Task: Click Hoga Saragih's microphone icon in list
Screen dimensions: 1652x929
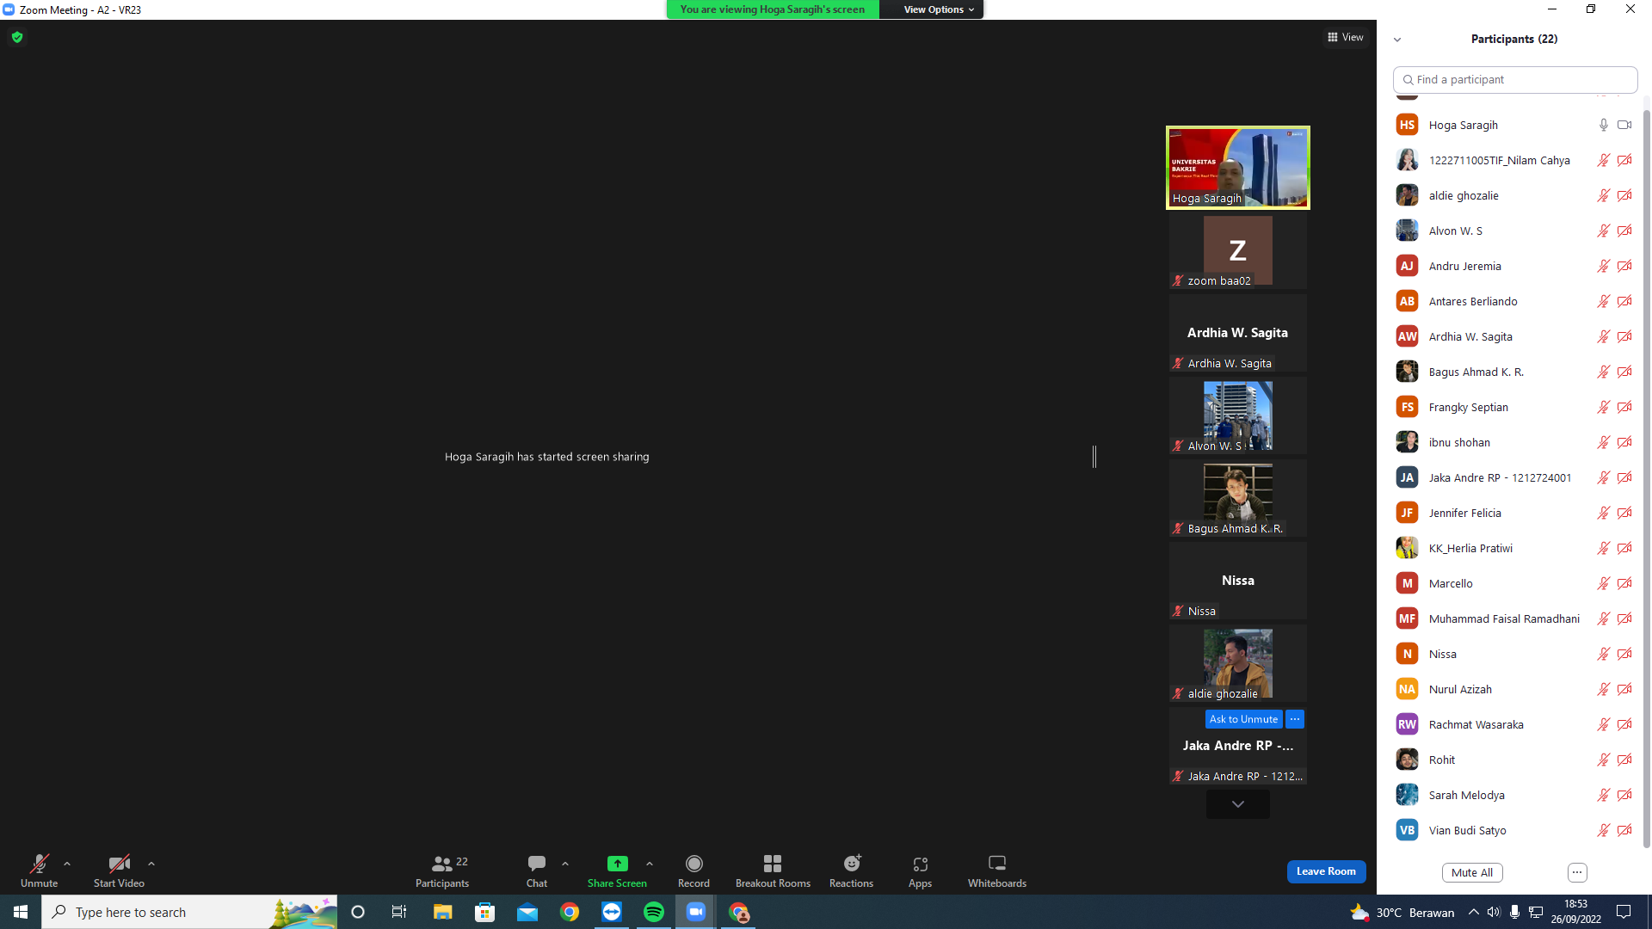Action: (x=1604, y=125)
